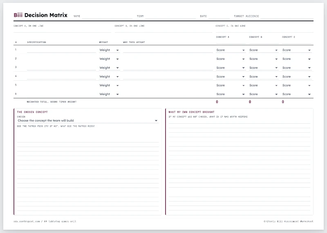Open Concept B Score dropdown in row 4
Image resolution: width=327 pixels, height=233 pixels.
(264, 77)
